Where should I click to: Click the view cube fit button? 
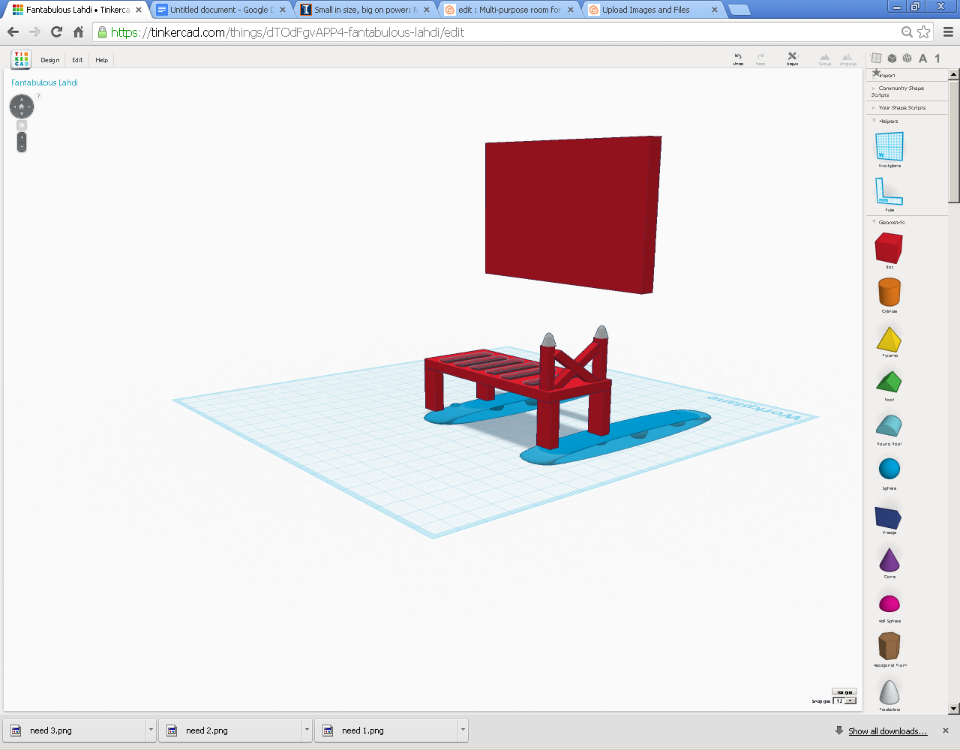pyautogui.click(x=21, y=125)
